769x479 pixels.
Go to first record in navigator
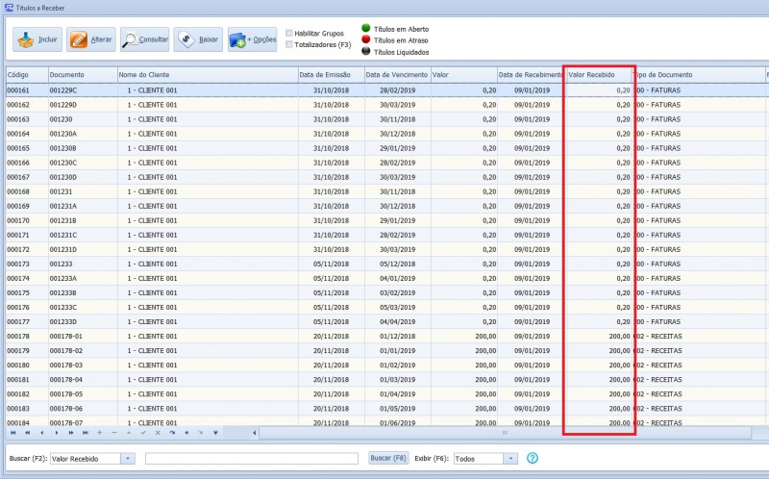click(12, 433)
